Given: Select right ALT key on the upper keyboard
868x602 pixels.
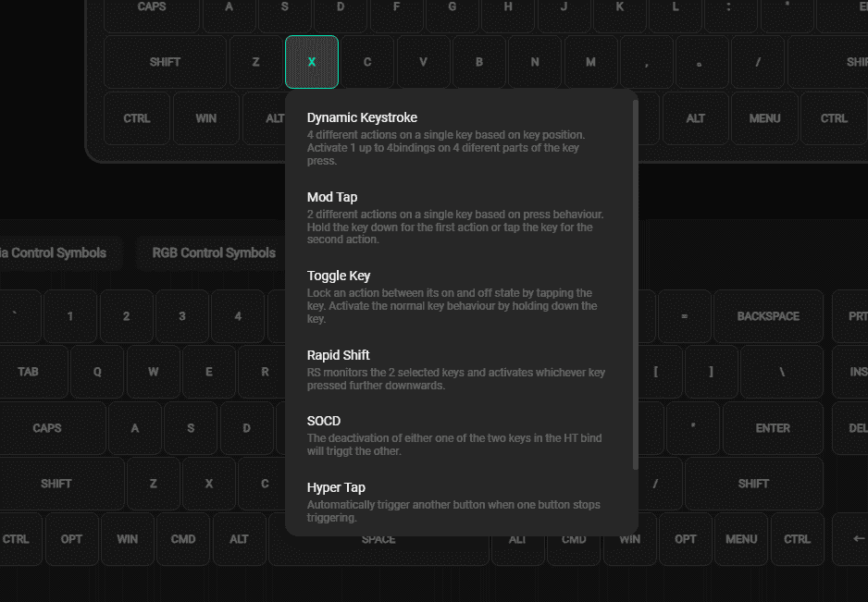Looking at the screenshot, I should (695, 118).
